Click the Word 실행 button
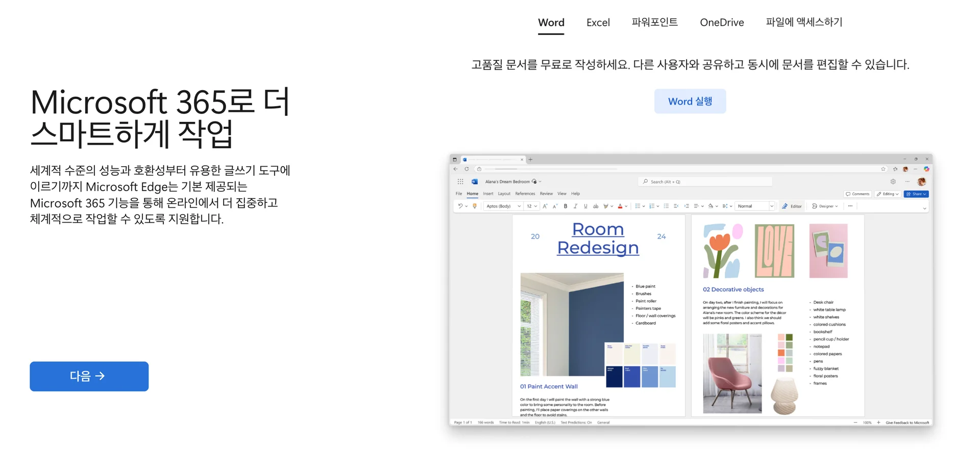The image size is (980, 472). point(690,101)
